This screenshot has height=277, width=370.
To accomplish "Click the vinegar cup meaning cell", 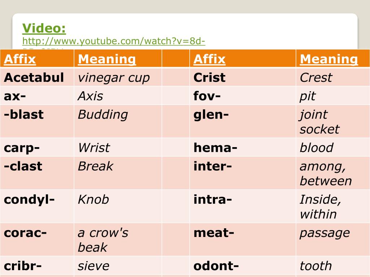I will pos(118,77).
